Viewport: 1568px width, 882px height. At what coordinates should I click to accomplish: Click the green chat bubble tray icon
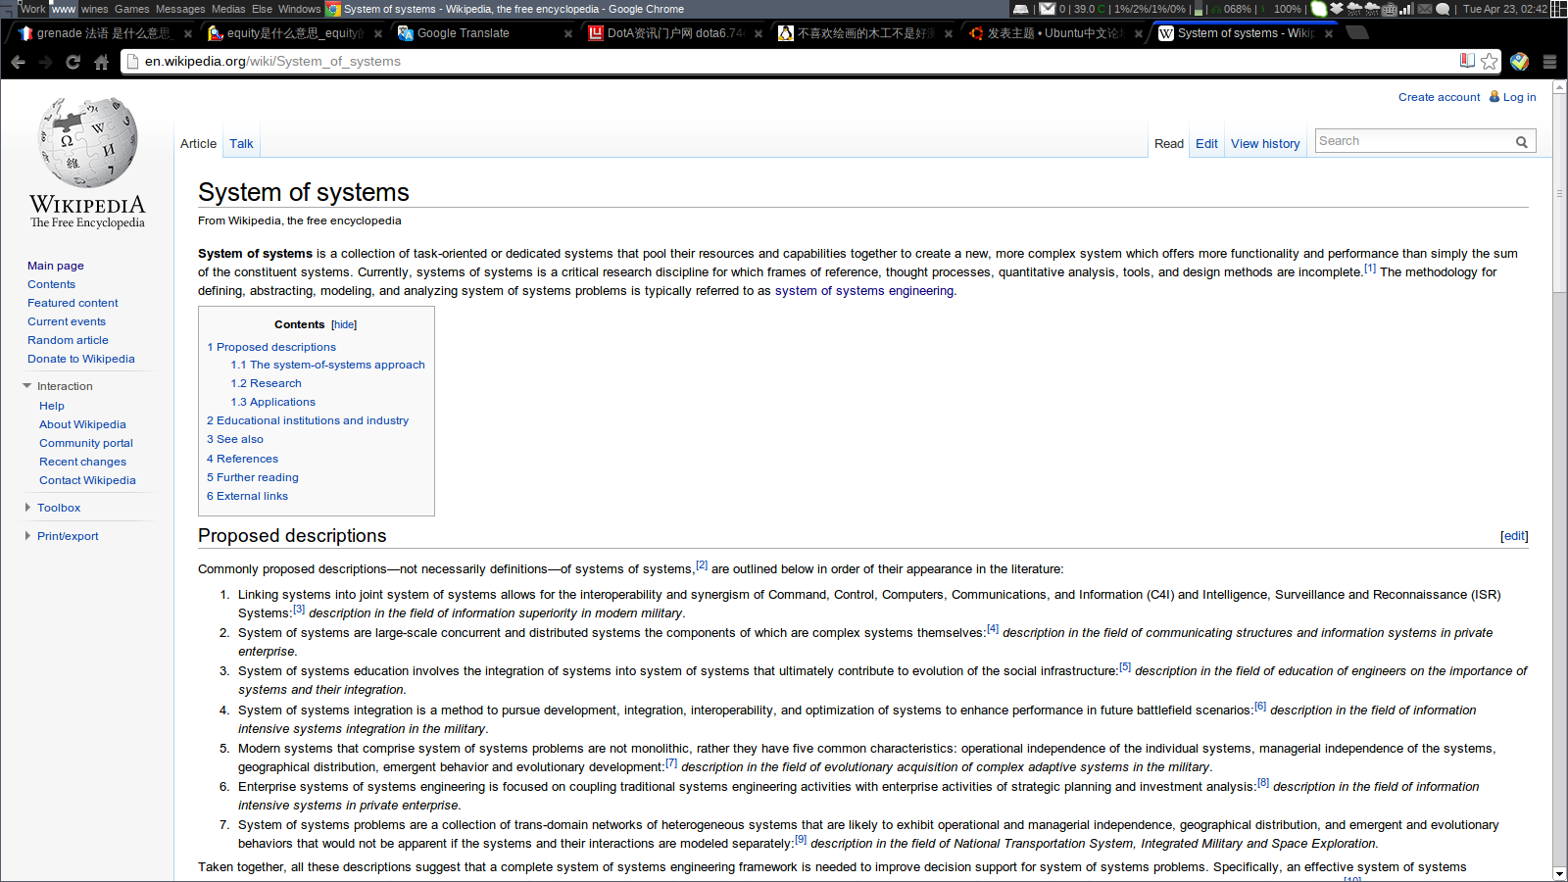point(1319,9)
